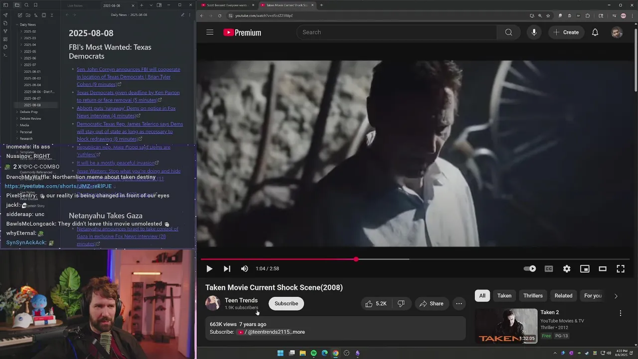Click the YouTube search magnifier button

(x=508, y=32)
